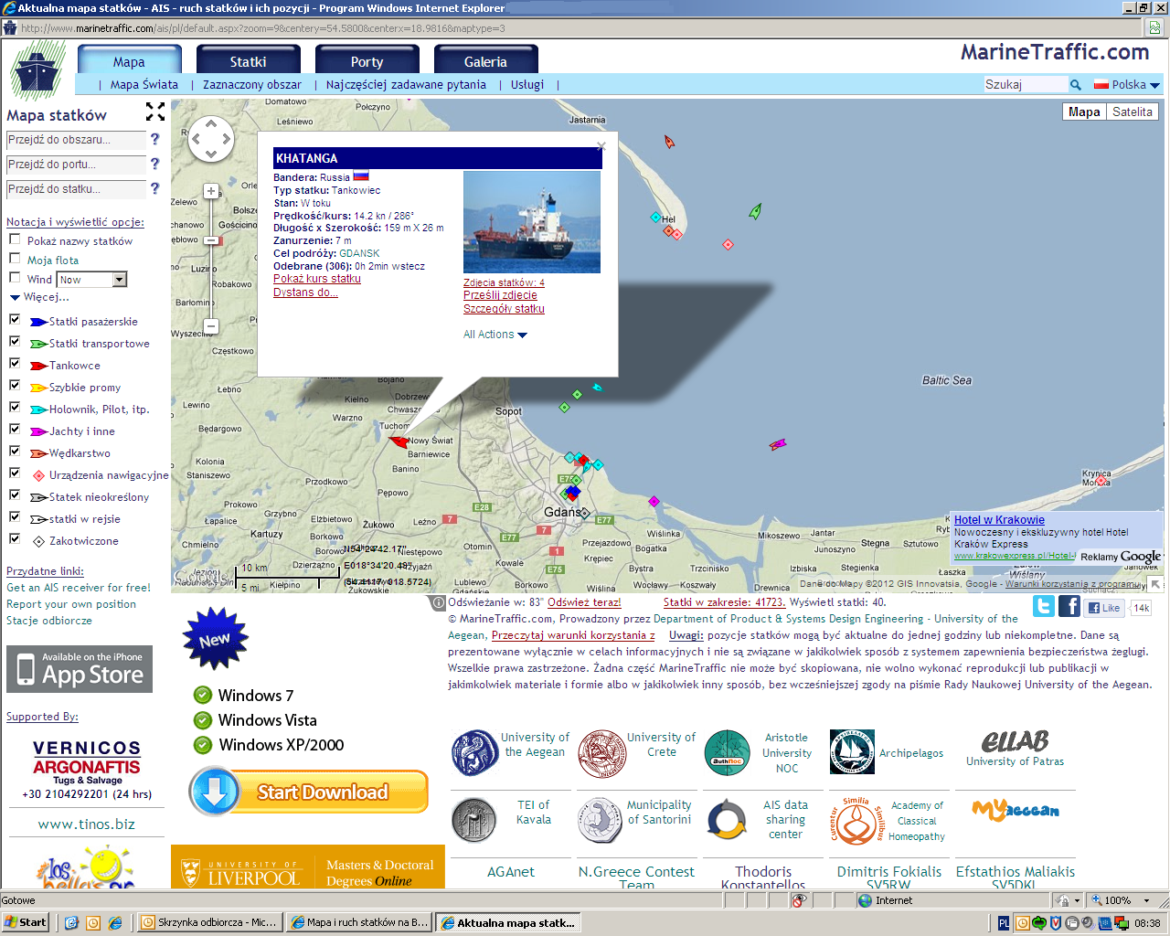Click the University of Crete logo
The width and height of the screenshot is (1170, 936).
(x=601, y=753)
